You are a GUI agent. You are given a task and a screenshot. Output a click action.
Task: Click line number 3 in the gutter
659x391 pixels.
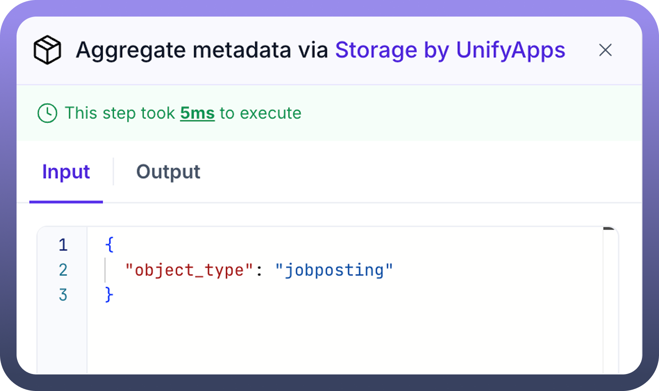[63, 295]
